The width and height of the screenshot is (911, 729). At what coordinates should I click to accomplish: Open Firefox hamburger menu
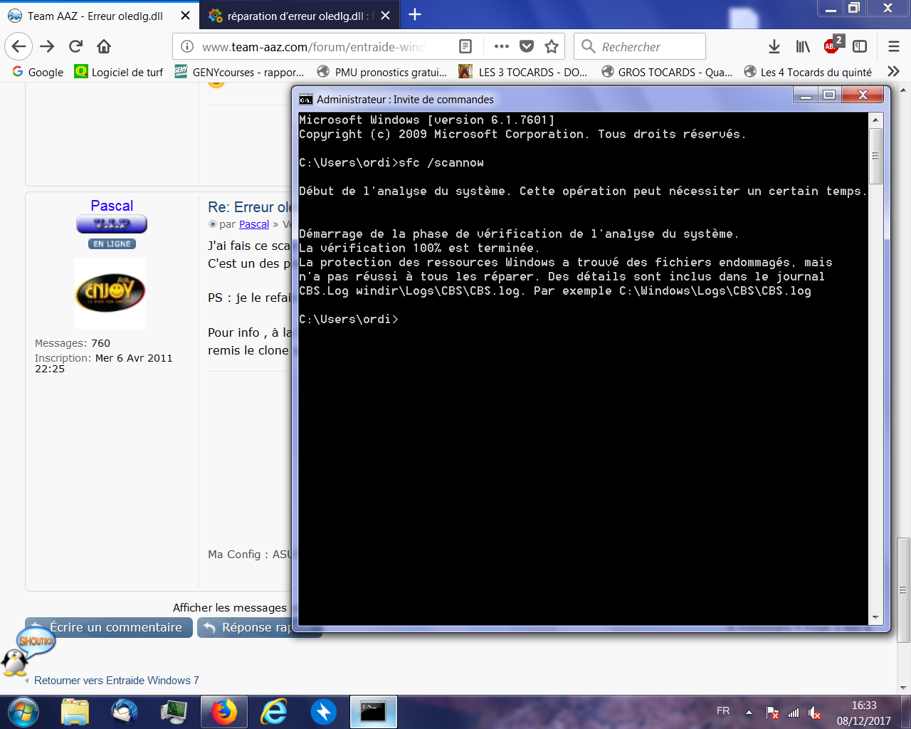[x=894, y=46]
